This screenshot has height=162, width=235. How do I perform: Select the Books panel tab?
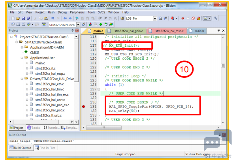[x=34, y=128]
